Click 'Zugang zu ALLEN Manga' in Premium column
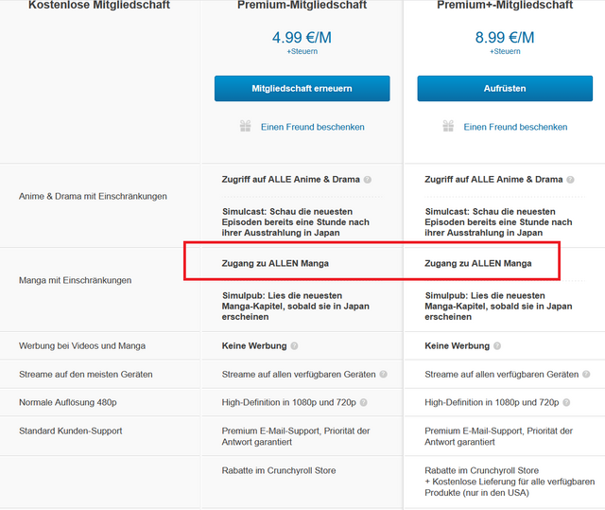Image resolution: width=605 pixels, height=510 pixels. point(275,263)
